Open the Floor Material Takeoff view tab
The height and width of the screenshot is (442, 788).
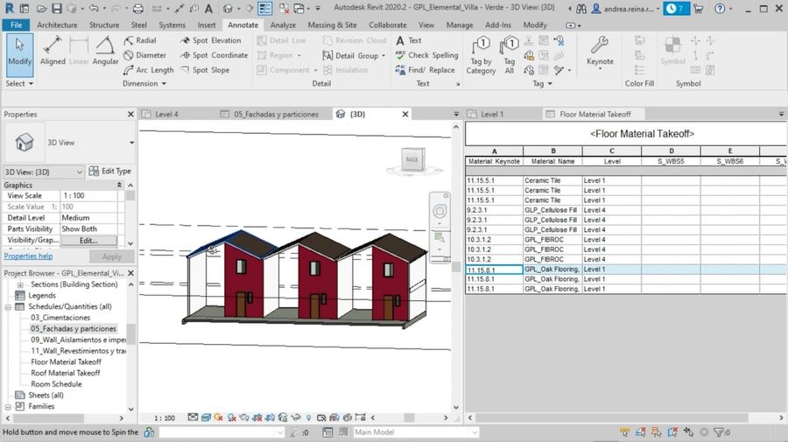[595, 114]
